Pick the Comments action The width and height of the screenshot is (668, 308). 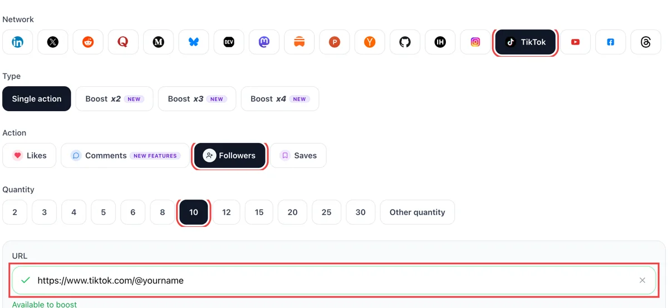(x=125, y=156)
